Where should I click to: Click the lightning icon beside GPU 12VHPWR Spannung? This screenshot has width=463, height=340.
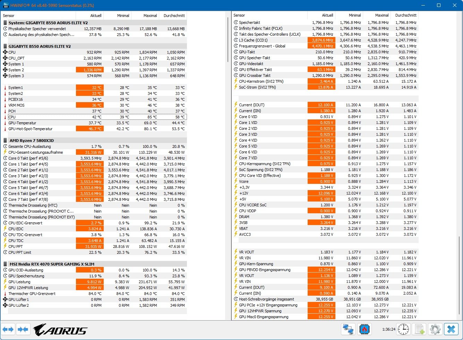236,311
